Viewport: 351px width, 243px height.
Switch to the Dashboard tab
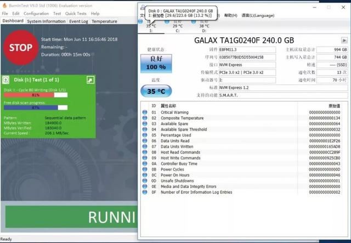pyautogui.click(x=13, y=21)
